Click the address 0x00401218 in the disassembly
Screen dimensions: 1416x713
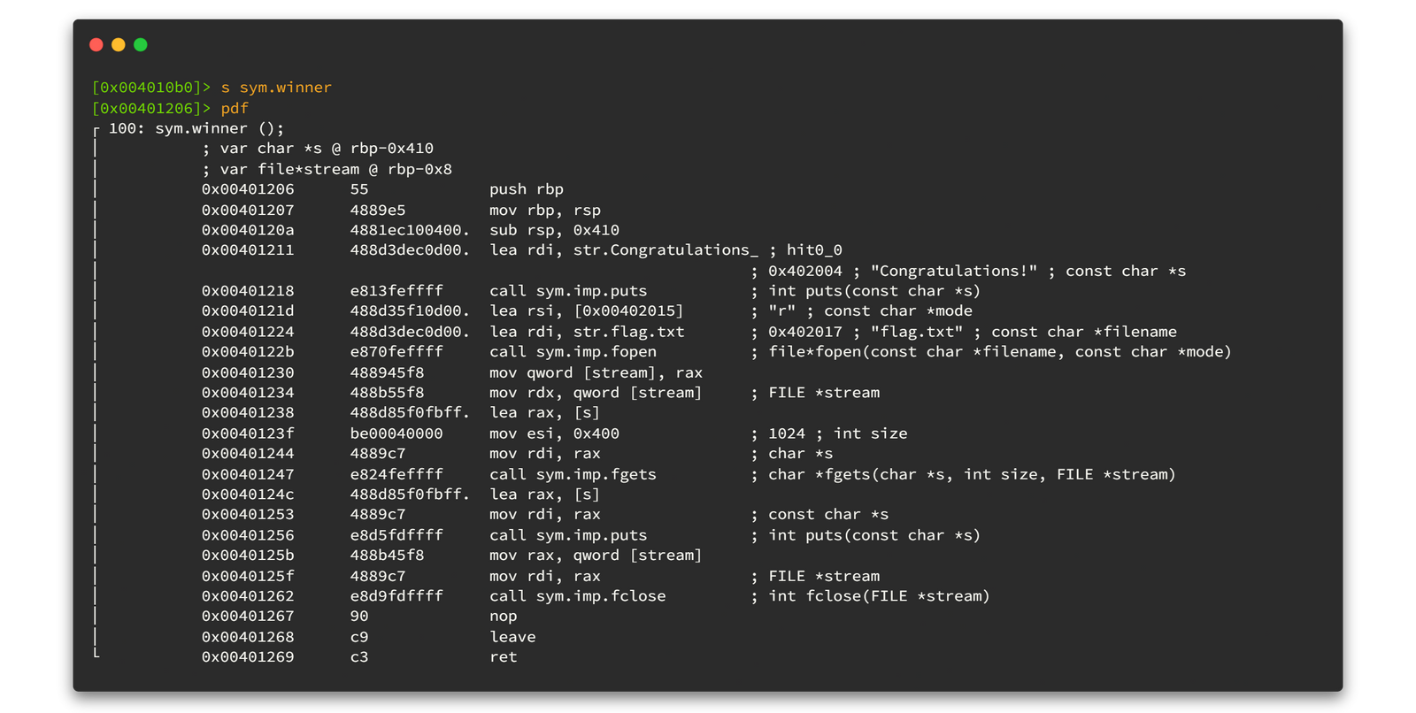click(248, 291)
